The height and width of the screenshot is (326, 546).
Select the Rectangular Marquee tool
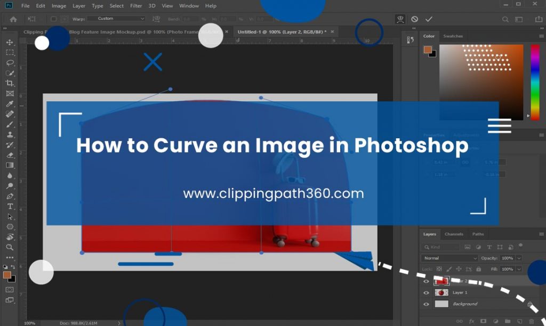point(10,53)
